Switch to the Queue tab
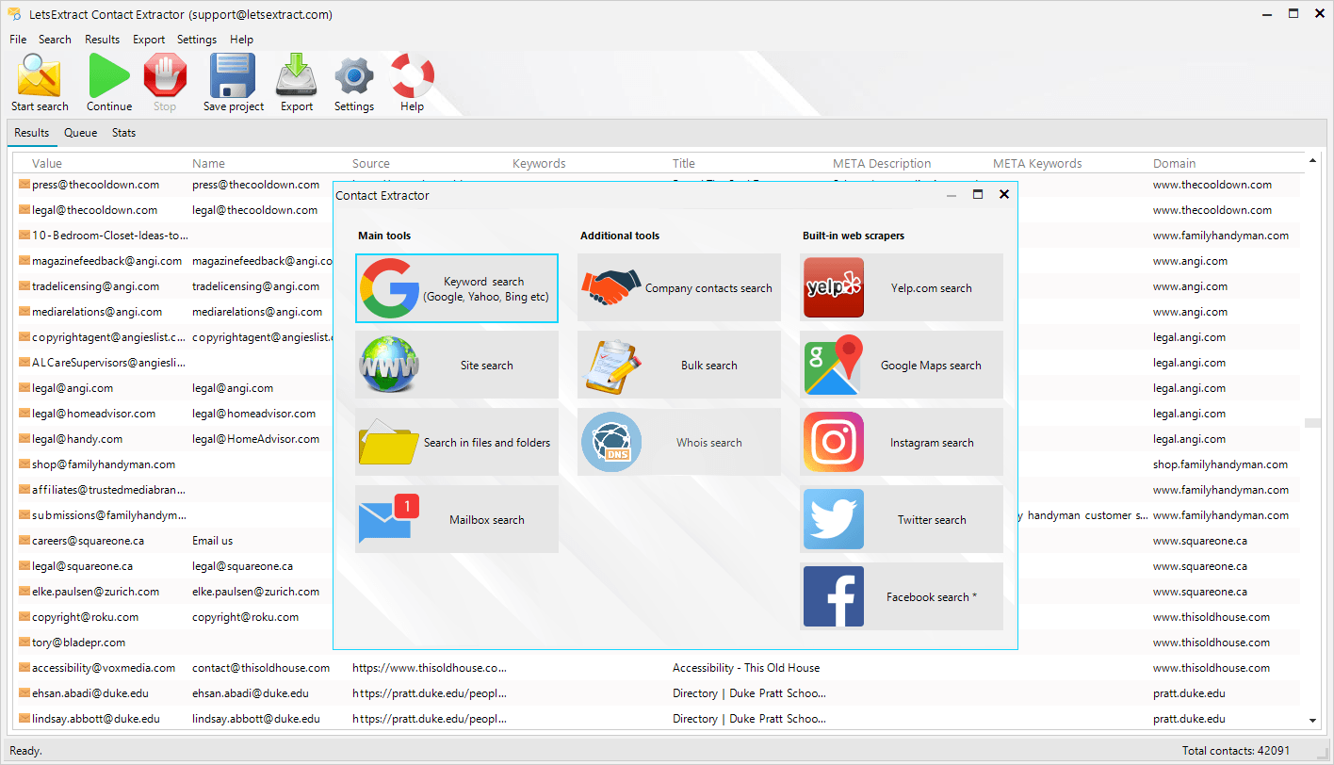 tap(80, 133)
